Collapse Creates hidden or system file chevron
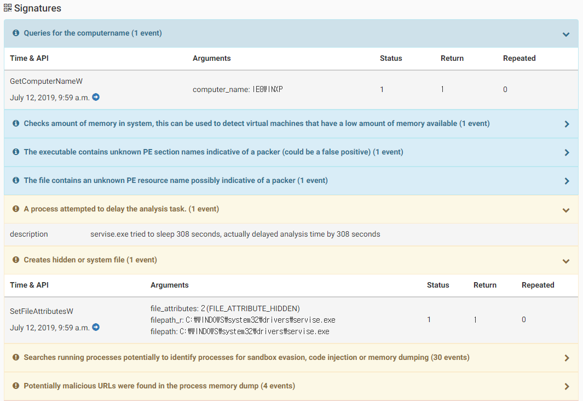Screen dimensions: 583x401 tap(566, 261)
